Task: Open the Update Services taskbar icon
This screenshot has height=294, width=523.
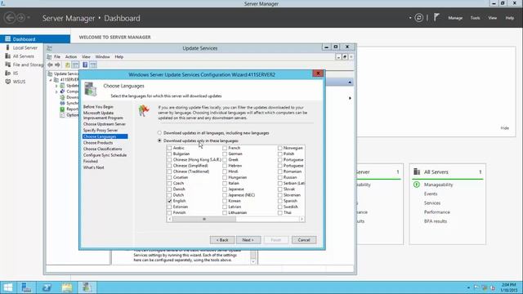Action: coord(87,287)
